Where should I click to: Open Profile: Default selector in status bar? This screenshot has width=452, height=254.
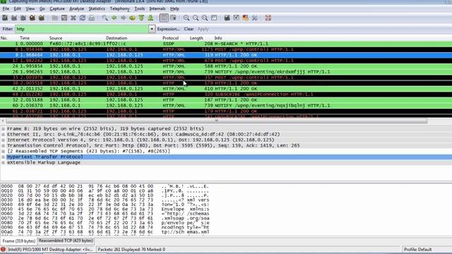tap(417, 249)
